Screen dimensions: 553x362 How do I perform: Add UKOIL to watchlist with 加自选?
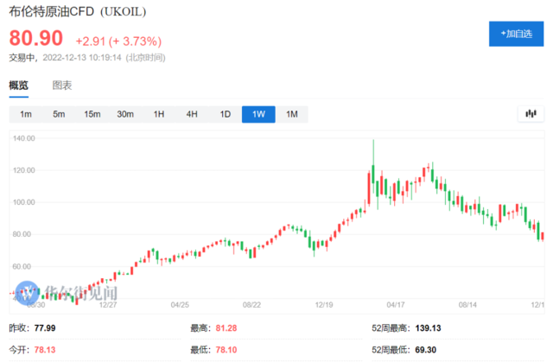pyautogui.click(x=511, y=35)
